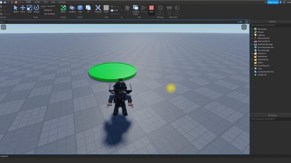This screenshot has height=163, width=291.
Task: Click the new file icon in quick access bar
Action: click(1, 2)
